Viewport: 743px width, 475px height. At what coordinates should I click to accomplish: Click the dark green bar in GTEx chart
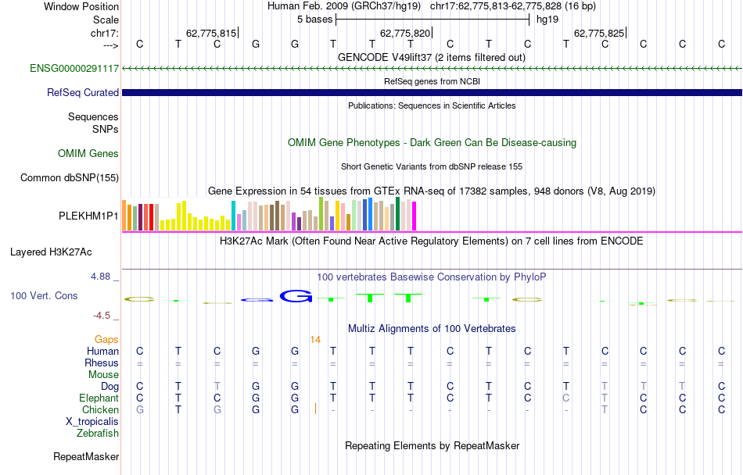pos(398,214)
